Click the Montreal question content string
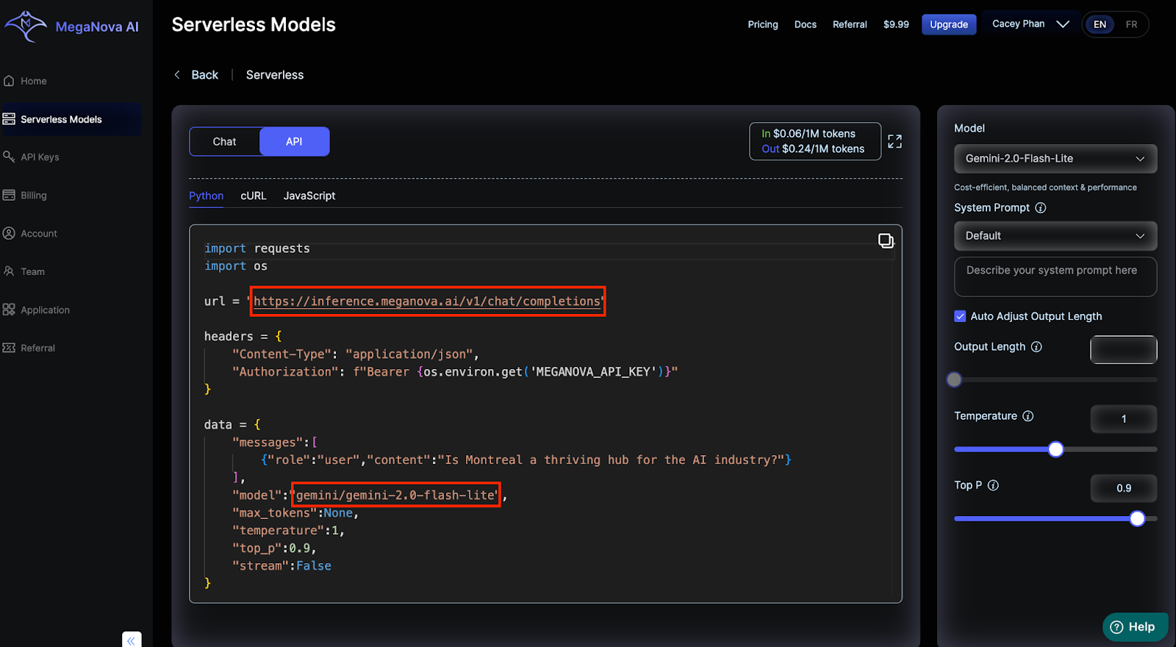This screenshot has height=647, width=1176. [x=612, y=460]
